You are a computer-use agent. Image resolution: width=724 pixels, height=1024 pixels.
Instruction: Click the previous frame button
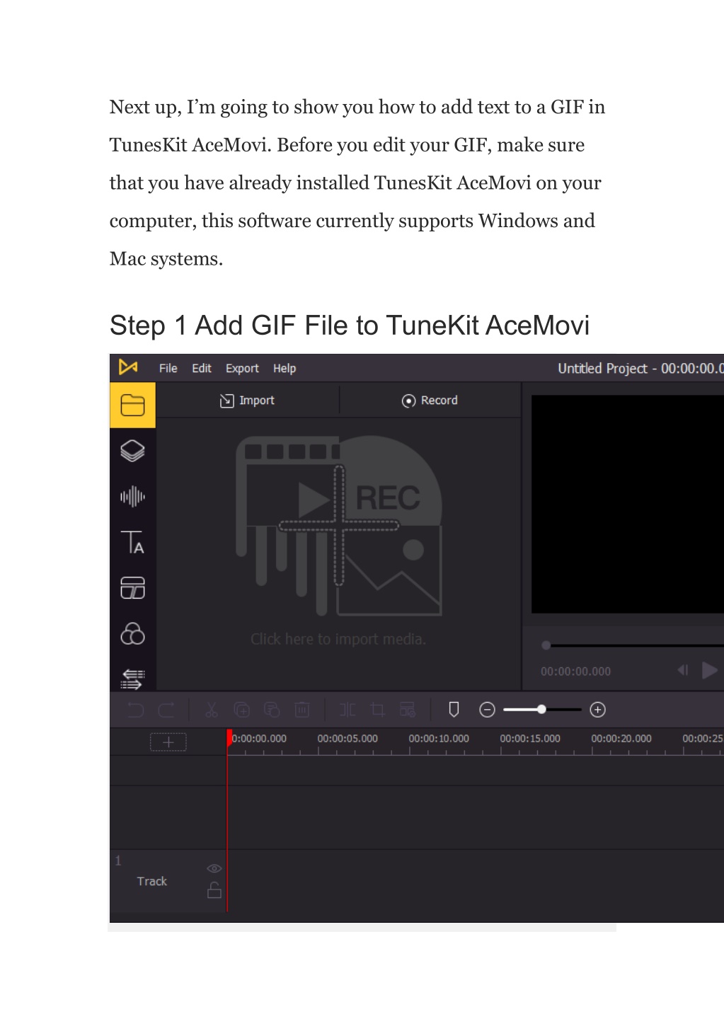(x=683, y=669)
